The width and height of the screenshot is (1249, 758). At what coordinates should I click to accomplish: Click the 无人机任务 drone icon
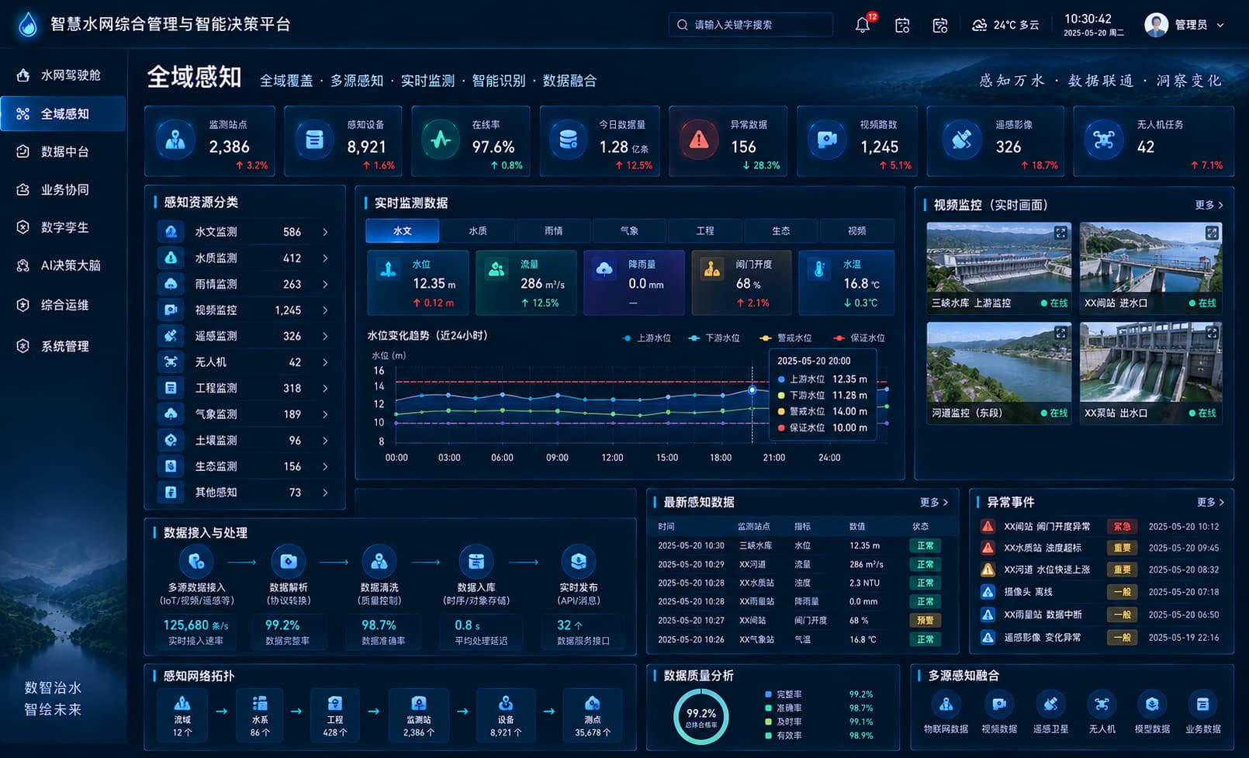[1103, 140]
